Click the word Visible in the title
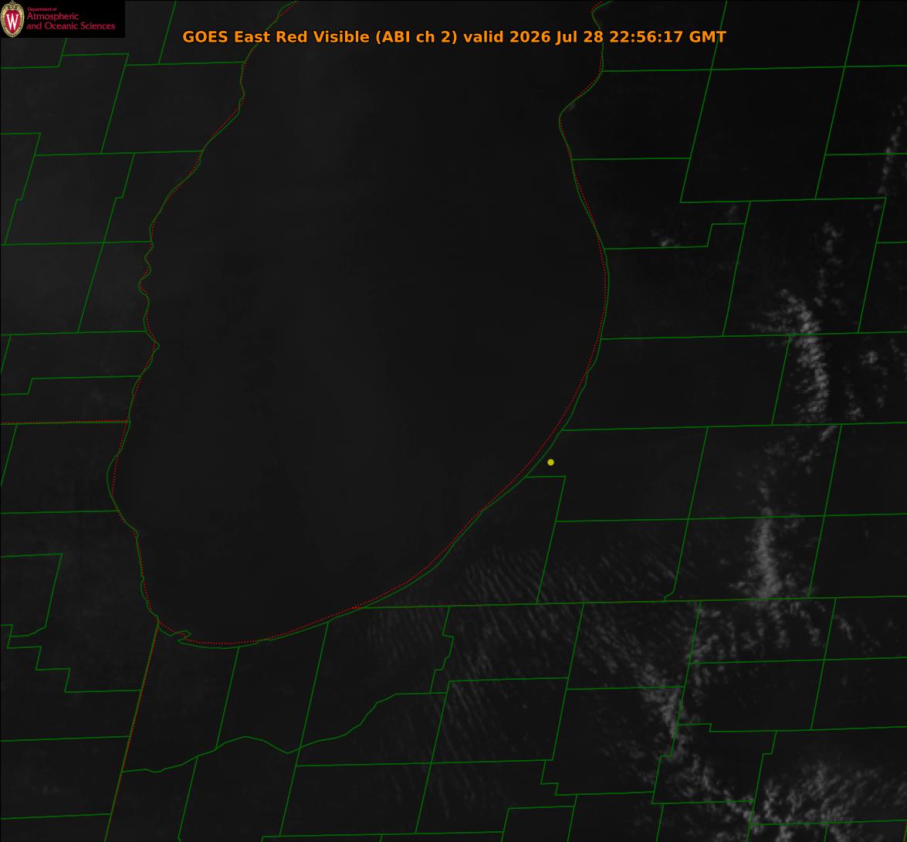 (341, 36)
